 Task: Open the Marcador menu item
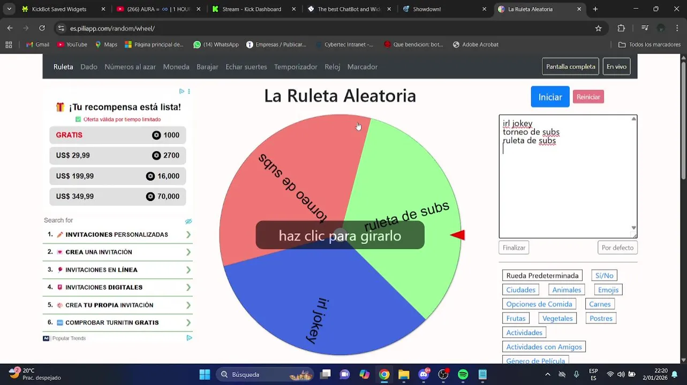coord(363,67)
